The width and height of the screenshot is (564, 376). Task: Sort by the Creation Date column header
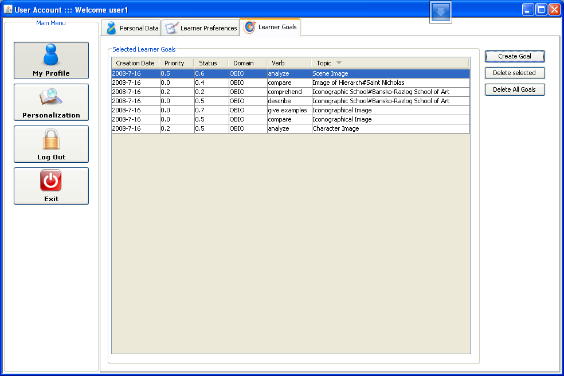pos(135,63)
